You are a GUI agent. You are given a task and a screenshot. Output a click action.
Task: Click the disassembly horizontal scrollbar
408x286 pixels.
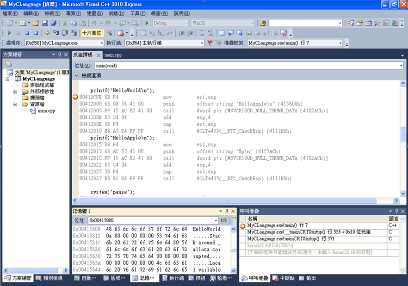tap(227, 200)
